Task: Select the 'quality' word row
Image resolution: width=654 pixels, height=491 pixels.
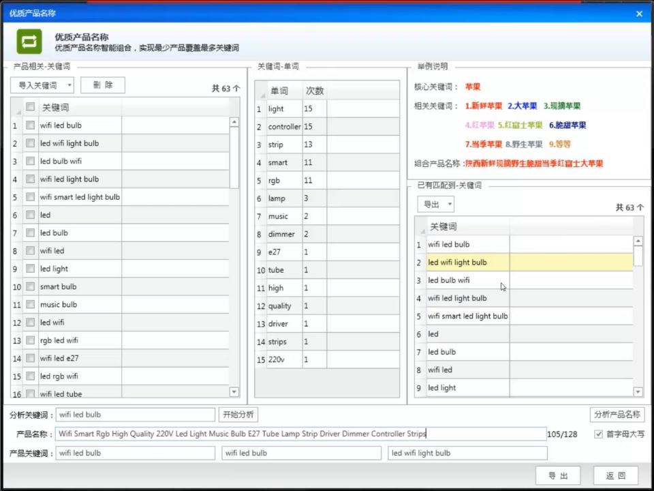Action: pyautogui.click(x=327, y=306)
